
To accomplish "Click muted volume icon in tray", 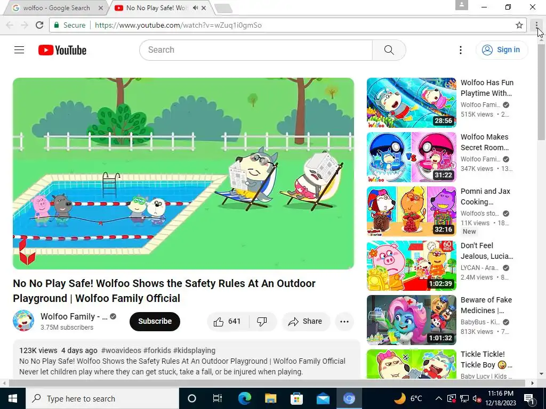I will (477, 398).
